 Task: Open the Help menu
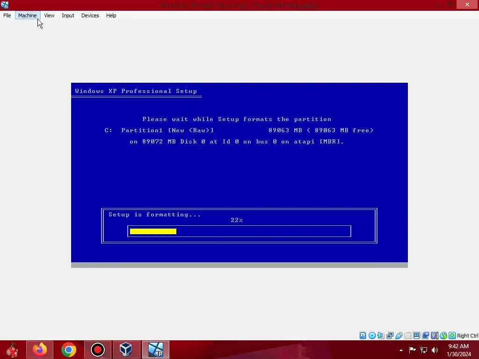coord(111,15)
